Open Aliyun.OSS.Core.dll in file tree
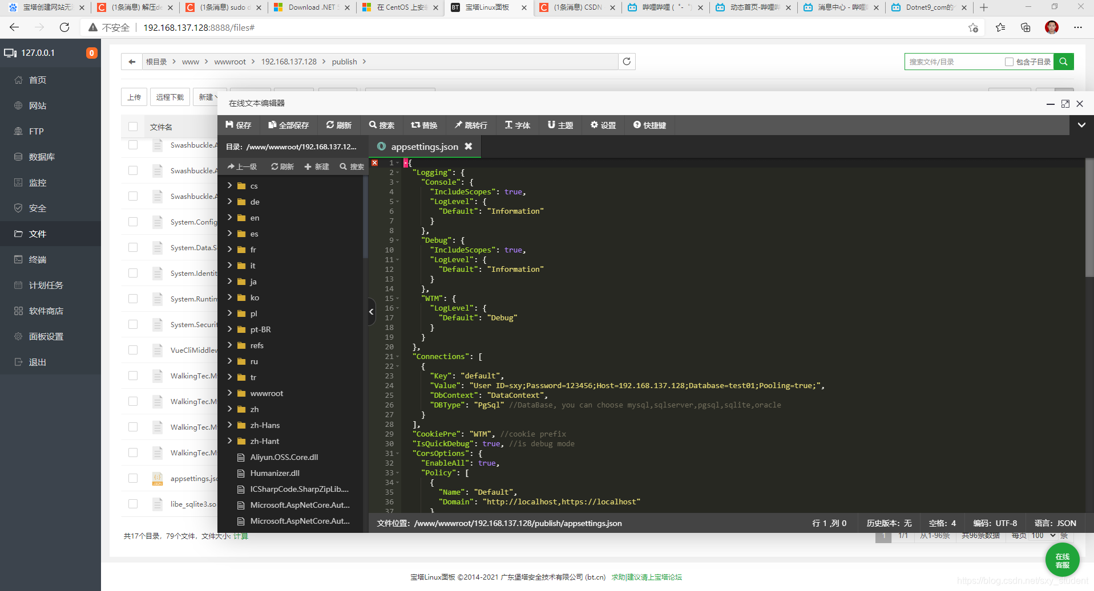The width and height of the screenshot is (1094, 591). (284, 457)
